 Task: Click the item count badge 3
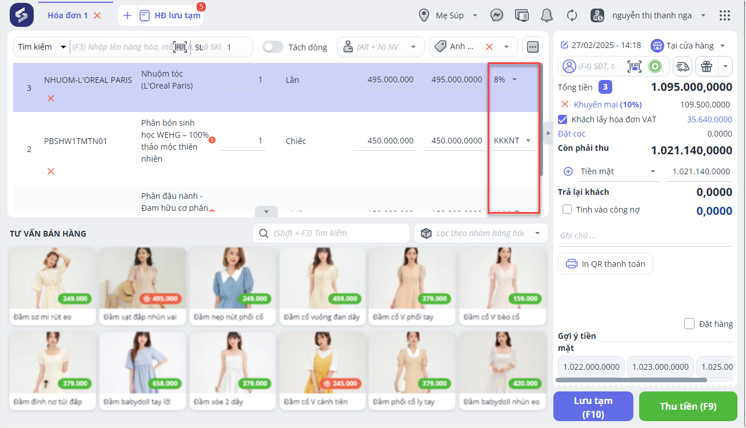pos(606,87)
